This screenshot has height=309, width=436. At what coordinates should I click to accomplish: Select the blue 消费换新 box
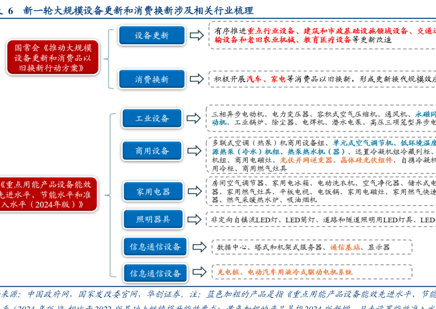click(152, 79)
